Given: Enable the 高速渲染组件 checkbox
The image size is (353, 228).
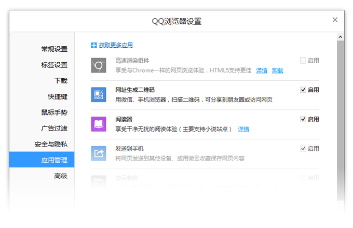Looking at the screenshot, I should pos(303,61).
